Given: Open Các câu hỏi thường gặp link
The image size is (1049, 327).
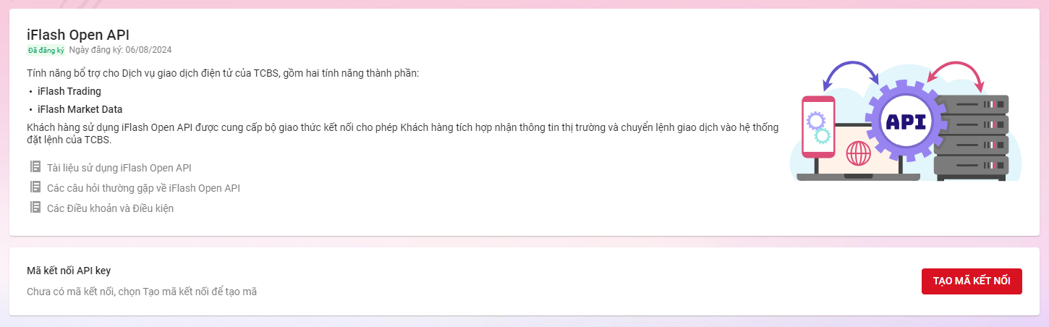Looking at the screenshot, I should (x=143, y=188).
